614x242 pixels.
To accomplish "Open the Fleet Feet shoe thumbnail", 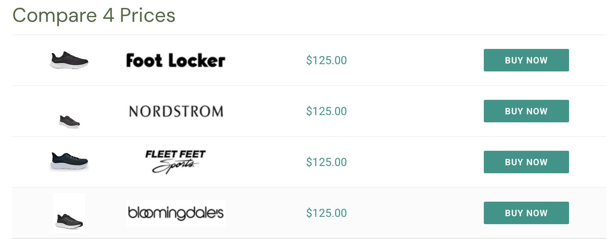I will tap(69, 161).
